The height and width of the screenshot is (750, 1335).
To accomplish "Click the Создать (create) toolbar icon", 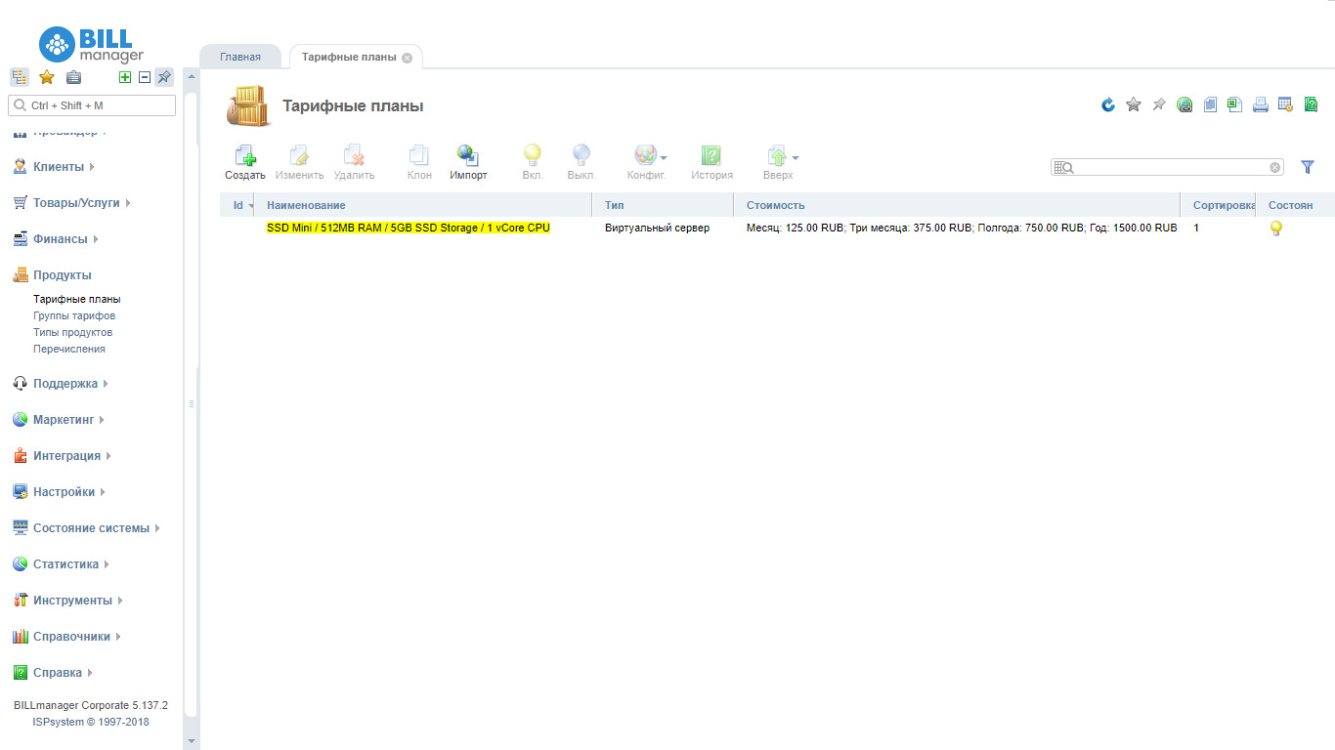I will [245, 155].
